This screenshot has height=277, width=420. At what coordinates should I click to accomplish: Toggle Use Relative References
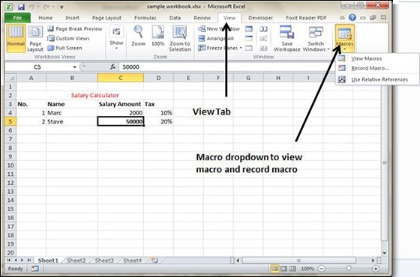[379, 79]
